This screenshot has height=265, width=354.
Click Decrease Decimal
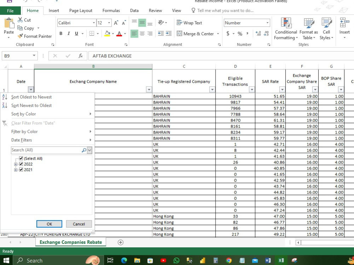click(267, 34)
